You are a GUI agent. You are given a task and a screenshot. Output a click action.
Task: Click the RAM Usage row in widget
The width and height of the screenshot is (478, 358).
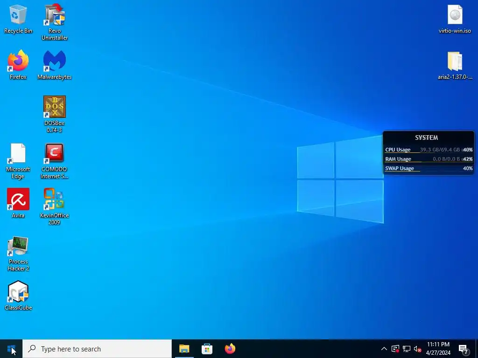429,159
